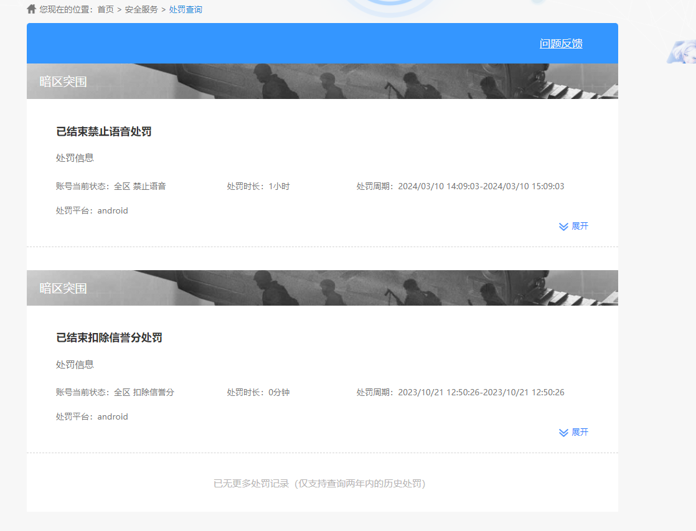Click the text 账号当前状态：全区 扣除信誉分
696x531 pixels.
(115, 392)
